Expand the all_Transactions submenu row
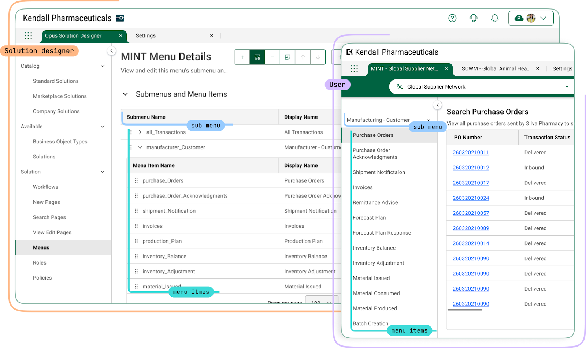Viewport: 586px width, 348px height. 140,132
